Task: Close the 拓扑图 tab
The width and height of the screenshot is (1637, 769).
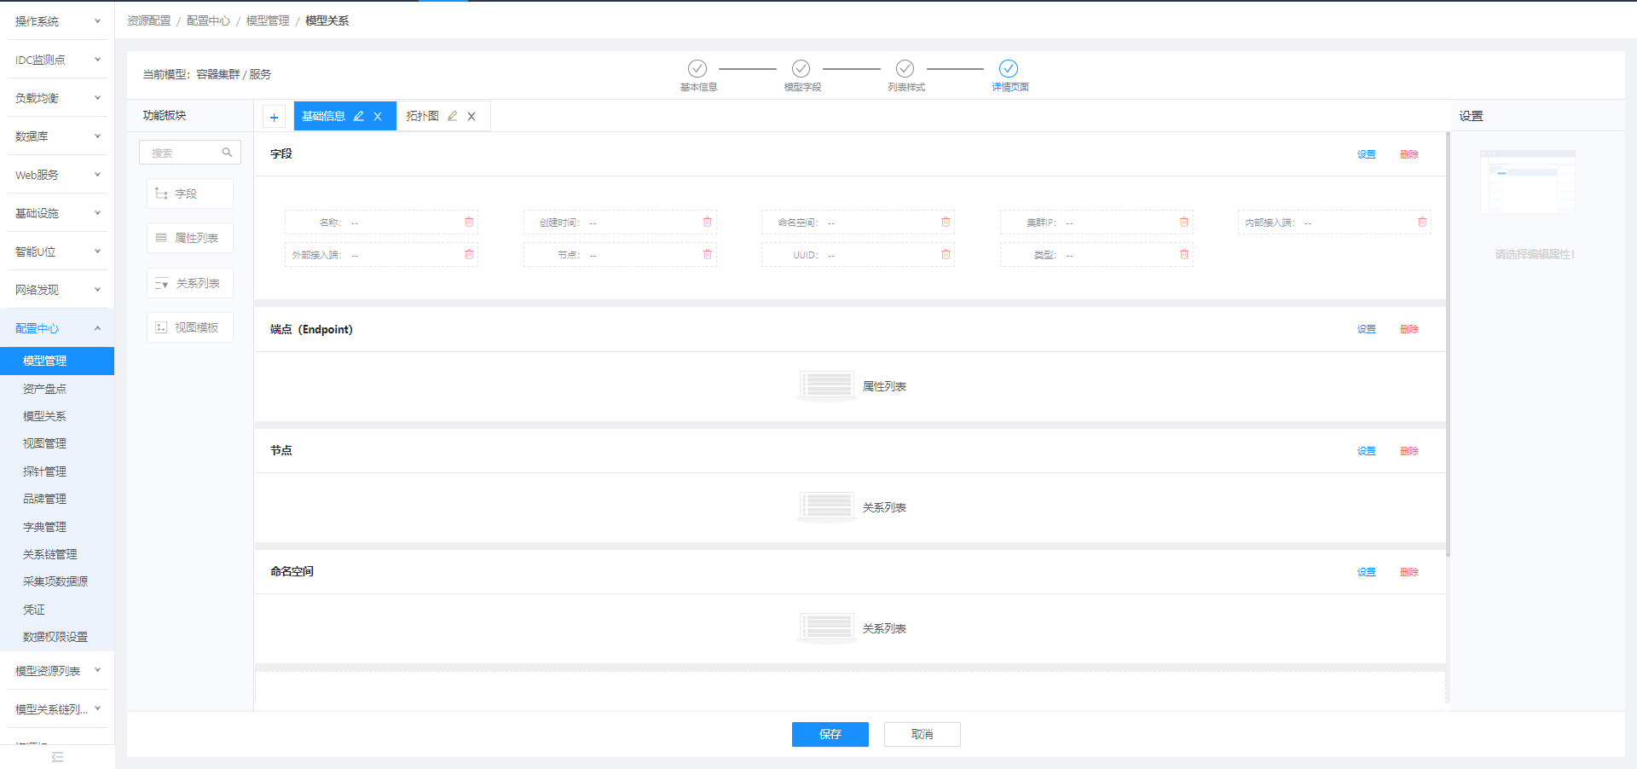Action: pos(471,117)
